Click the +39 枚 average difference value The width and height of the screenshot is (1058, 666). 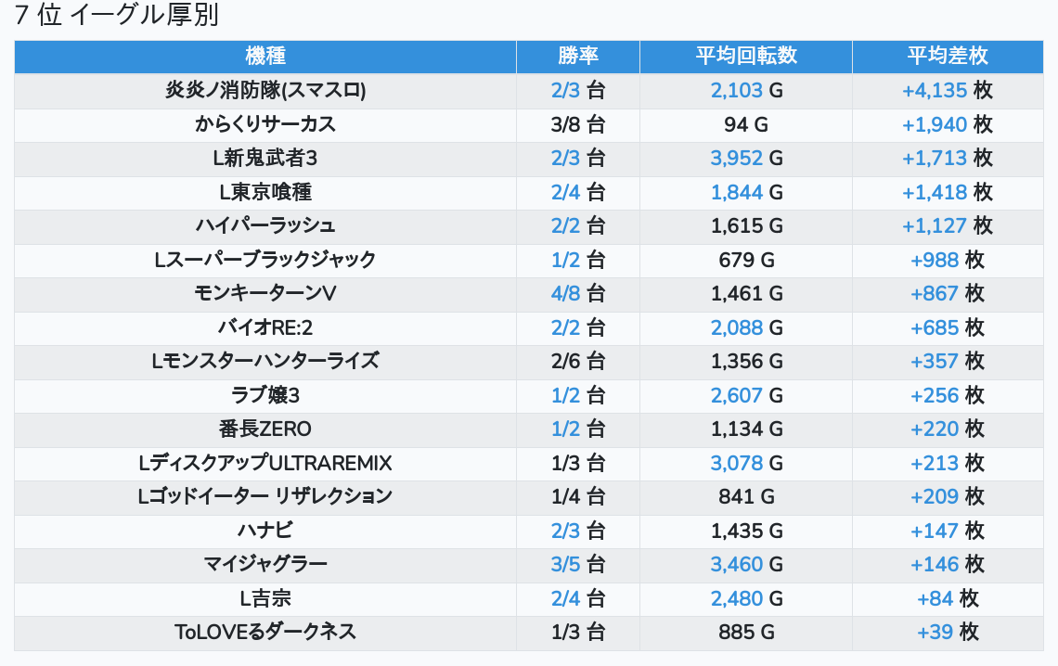coord(947,633)
